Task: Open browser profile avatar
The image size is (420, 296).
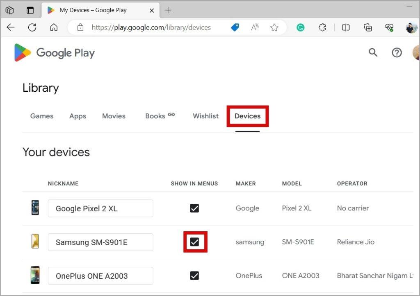Action: pos(411,27)
